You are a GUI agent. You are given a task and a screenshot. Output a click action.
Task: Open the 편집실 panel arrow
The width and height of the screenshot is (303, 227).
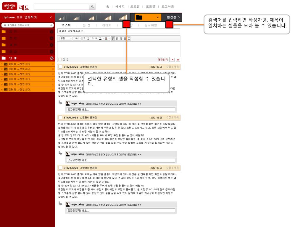(179, 17)
